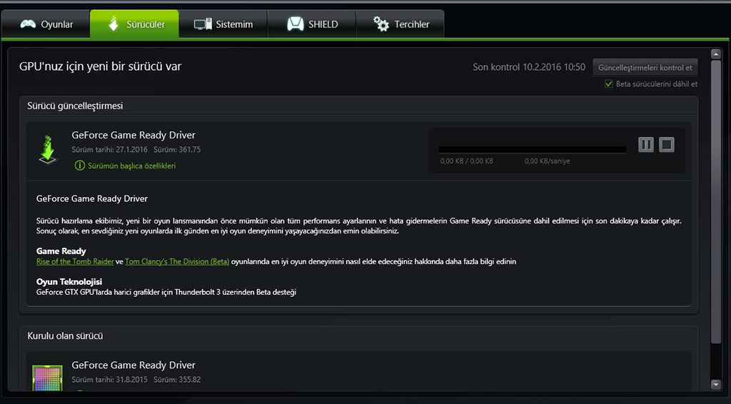Viewport: 731px width, 404px height.
Task: Click the scrollbar down arrow
Action: click(716, 385)
